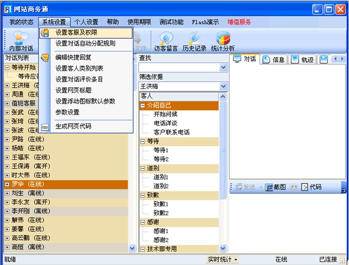The image size is (349, 265).
Task: Collapse the 等待 quick reply group
Action: [x=142, y=141]
